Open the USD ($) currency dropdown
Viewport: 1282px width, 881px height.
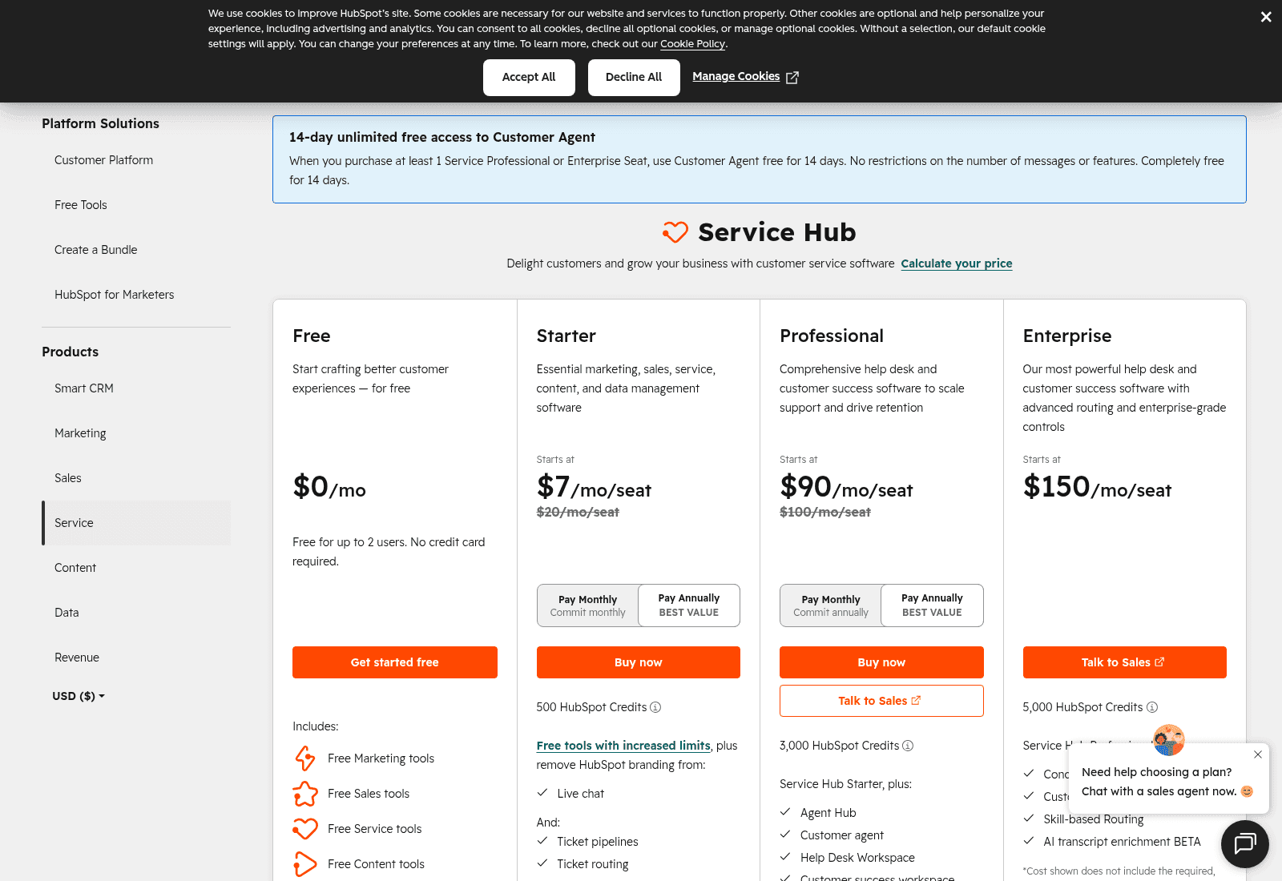[x=79, y=696]
